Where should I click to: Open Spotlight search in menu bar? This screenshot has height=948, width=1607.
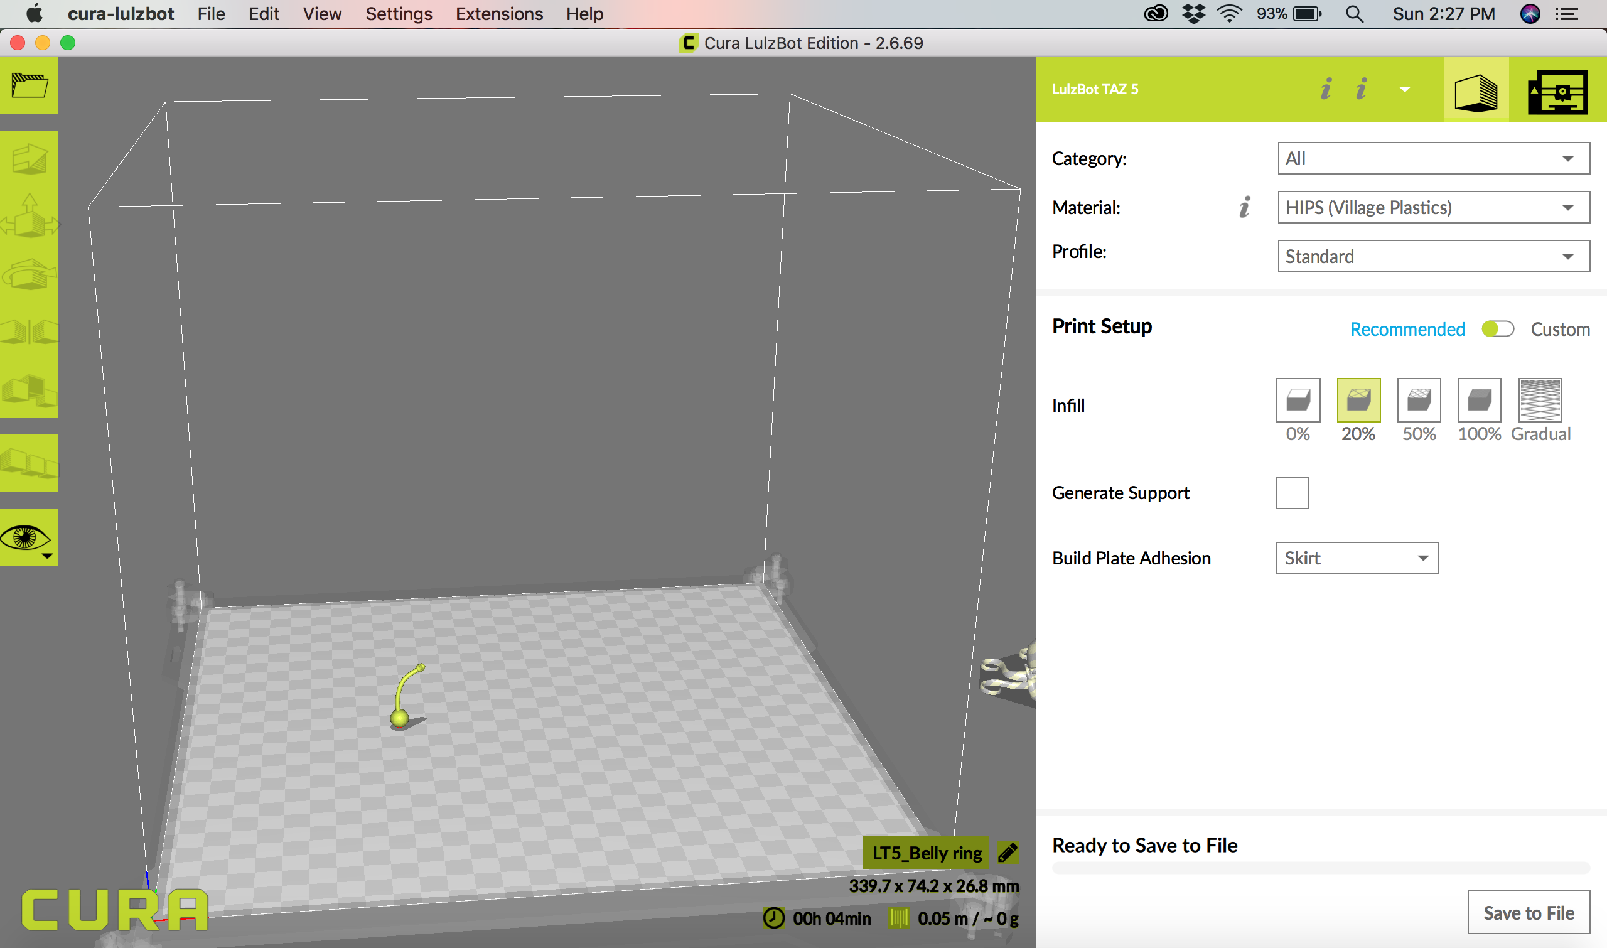click(x=1355, y=14)
